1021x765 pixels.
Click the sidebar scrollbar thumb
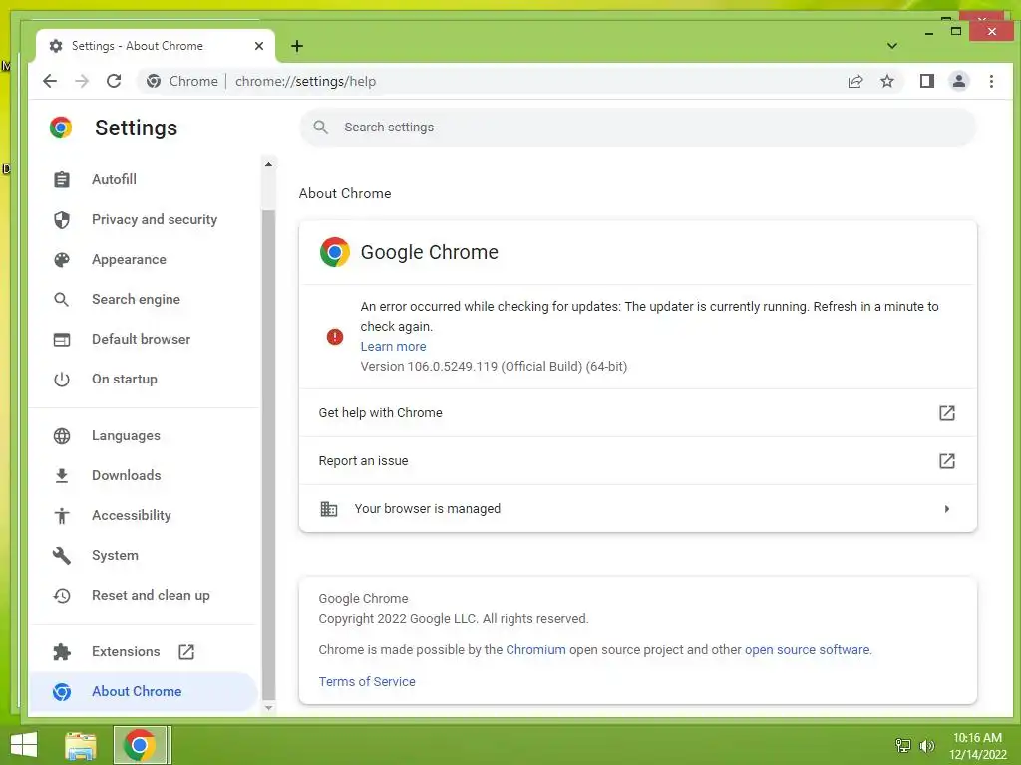269,455
